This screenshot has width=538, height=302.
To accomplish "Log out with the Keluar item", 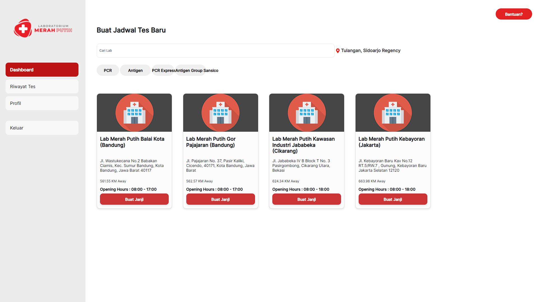I will coord(42,128).
